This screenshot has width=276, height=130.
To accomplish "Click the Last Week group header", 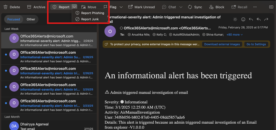I will (11, 29).
